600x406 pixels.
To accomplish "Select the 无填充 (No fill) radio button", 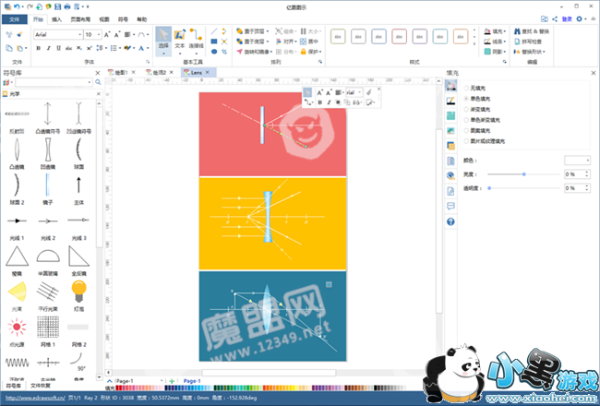I will (x=466, y=88).
